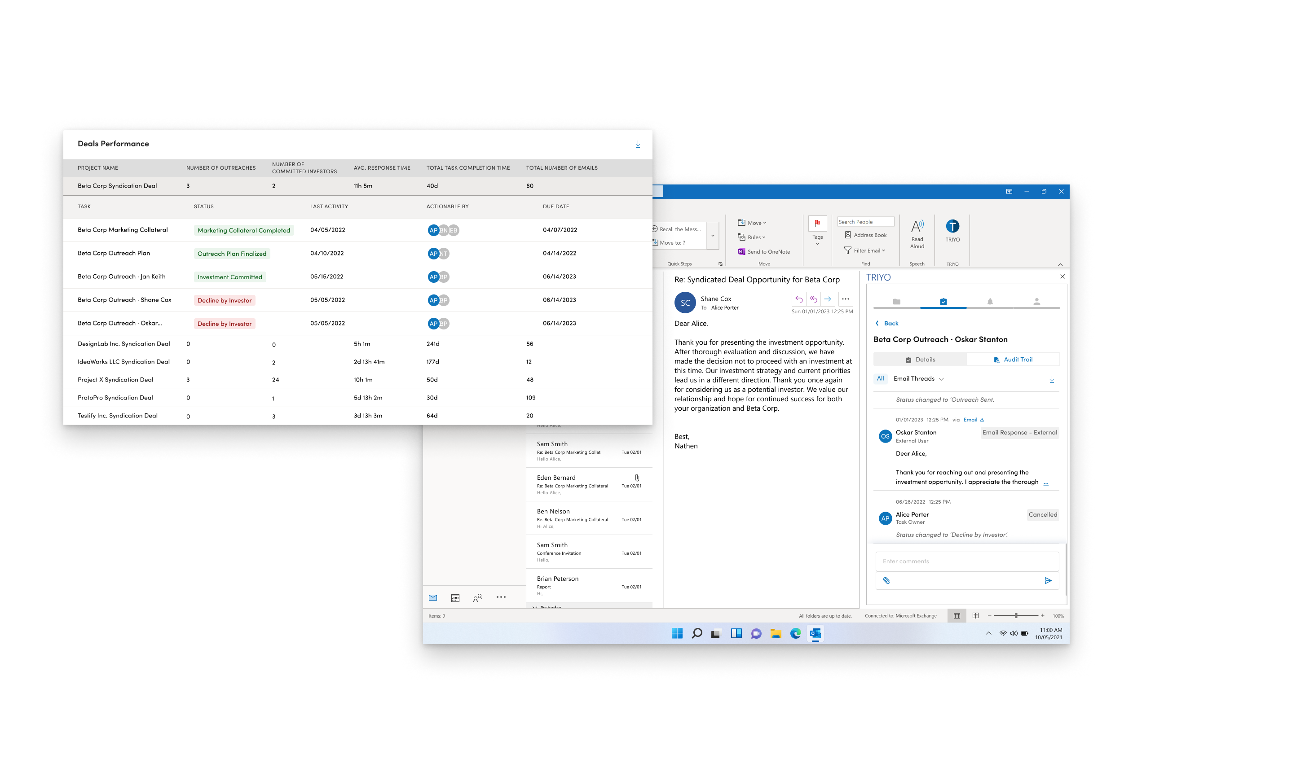
Task: Download the Deals Performance report
Action: click(638, 145)
